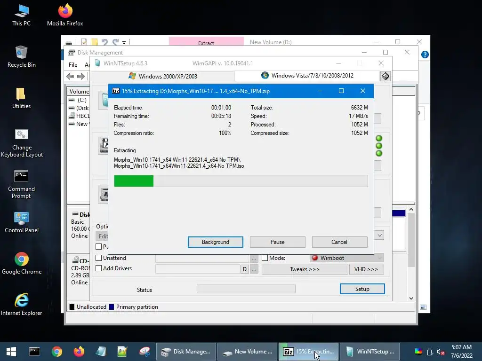Open the Windows Start menu
The image size is (482, 361).
11,352
